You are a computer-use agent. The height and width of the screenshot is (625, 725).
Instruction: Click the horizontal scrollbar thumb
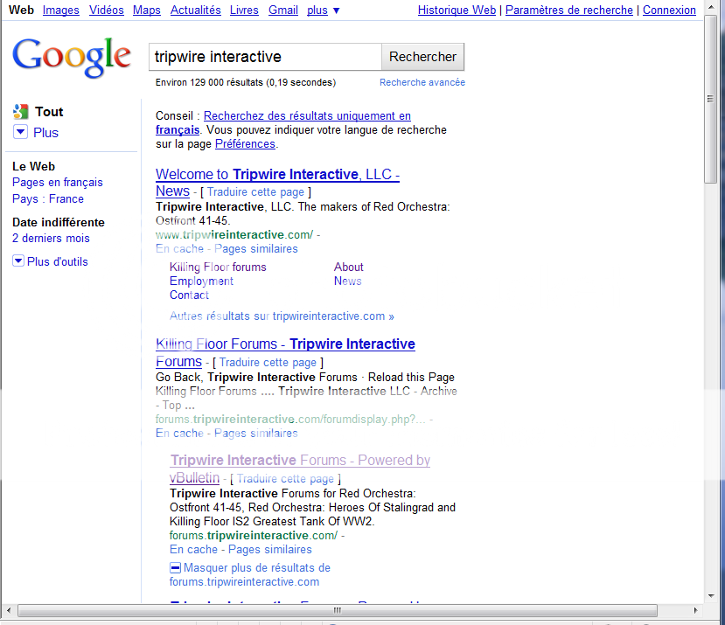coord(337,609)
